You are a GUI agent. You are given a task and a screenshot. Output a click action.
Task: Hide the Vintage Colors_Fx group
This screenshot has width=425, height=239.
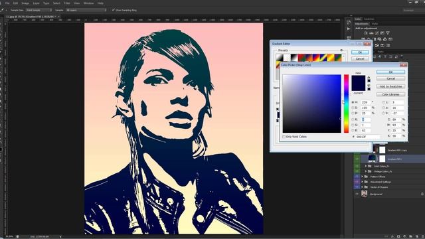357,171
